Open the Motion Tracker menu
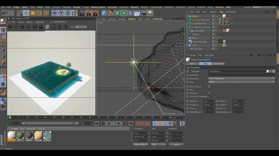Image resolution: width=279 pixels, height=156 pixels. (98, 7)
